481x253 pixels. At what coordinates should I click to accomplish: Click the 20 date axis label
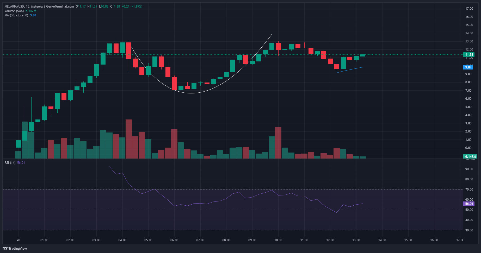(18, 240)
